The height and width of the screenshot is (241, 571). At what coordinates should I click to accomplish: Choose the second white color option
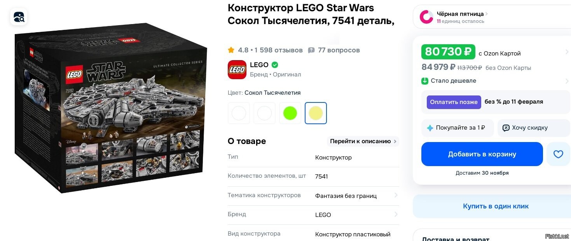pos(264,113)
